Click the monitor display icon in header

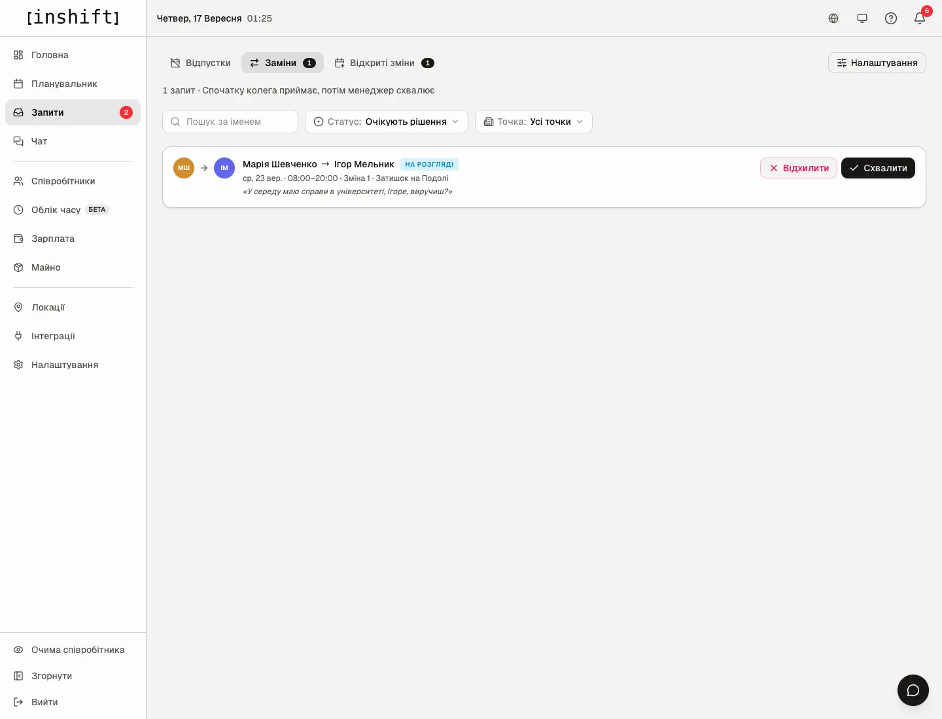[862, 18]
